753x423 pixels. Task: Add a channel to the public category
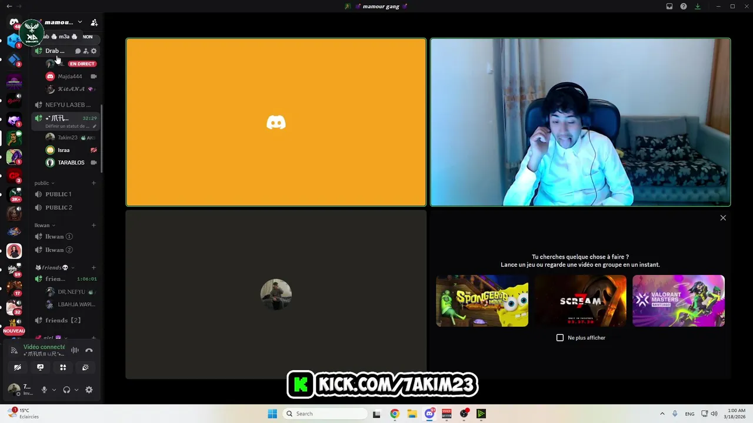coord(94,183)
